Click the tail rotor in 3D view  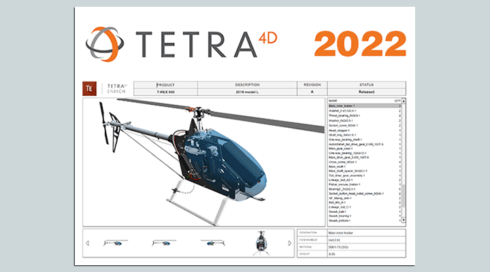pos(103,123)
